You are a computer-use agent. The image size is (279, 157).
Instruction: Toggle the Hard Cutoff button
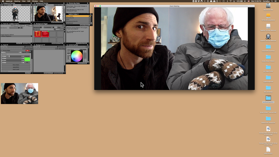[16, 69]
